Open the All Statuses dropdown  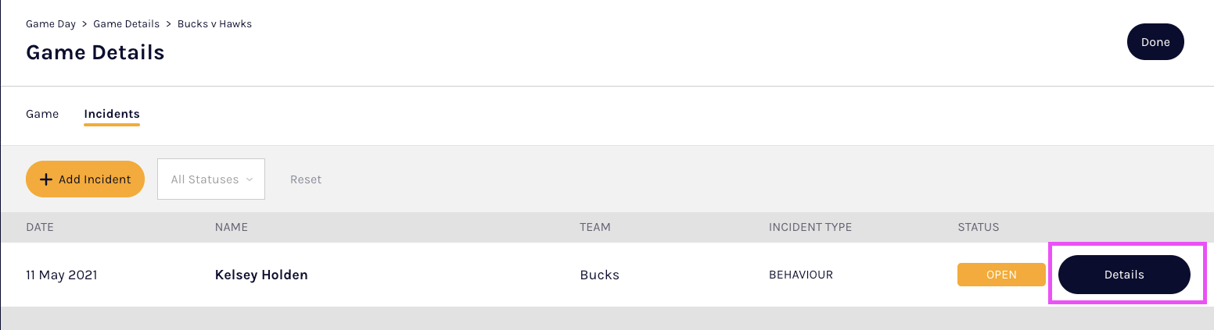point(211,179)
